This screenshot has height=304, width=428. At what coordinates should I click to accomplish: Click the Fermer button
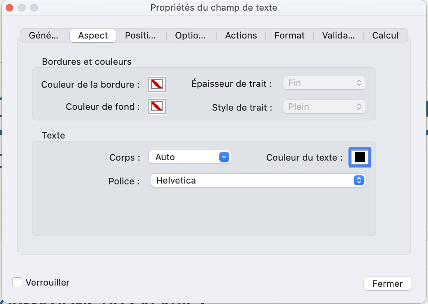click(388, 284)
